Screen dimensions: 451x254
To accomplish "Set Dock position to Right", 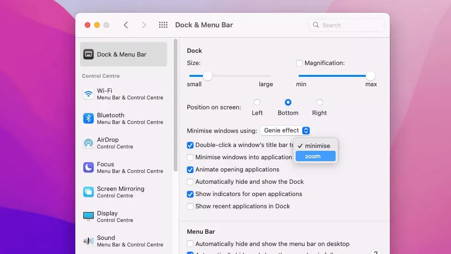I will (x=319, y=102).
